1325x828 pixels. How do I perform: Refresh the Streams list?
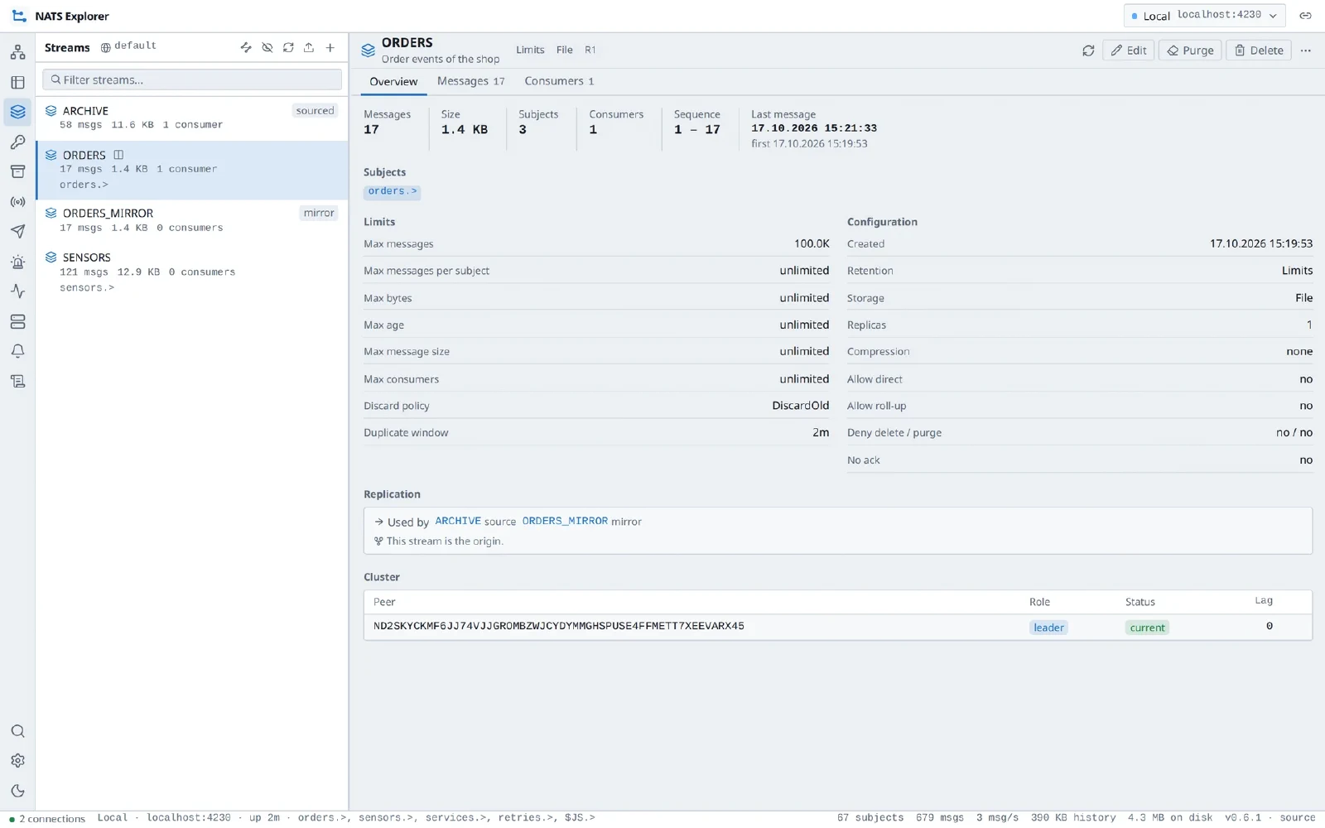pyautogui.click(x=288, y=48)
